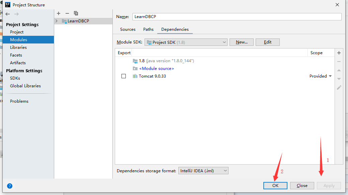Add a new module with plus icon
The image size is (348, 195).
[59, 13]
